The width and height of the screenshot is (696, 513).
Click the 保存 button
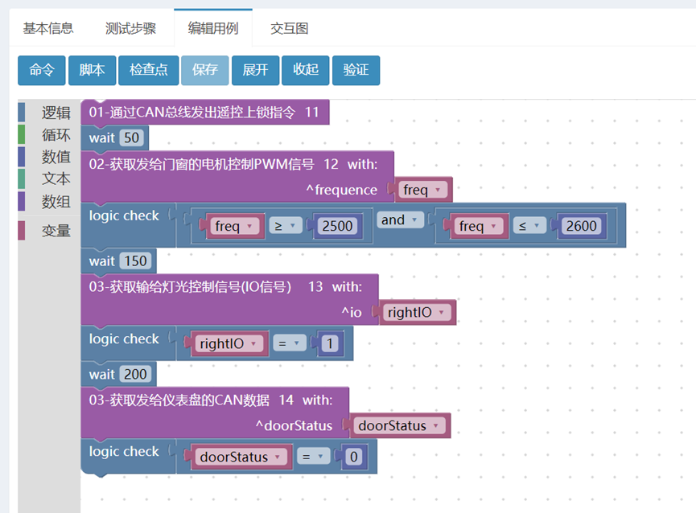[204, 70]
